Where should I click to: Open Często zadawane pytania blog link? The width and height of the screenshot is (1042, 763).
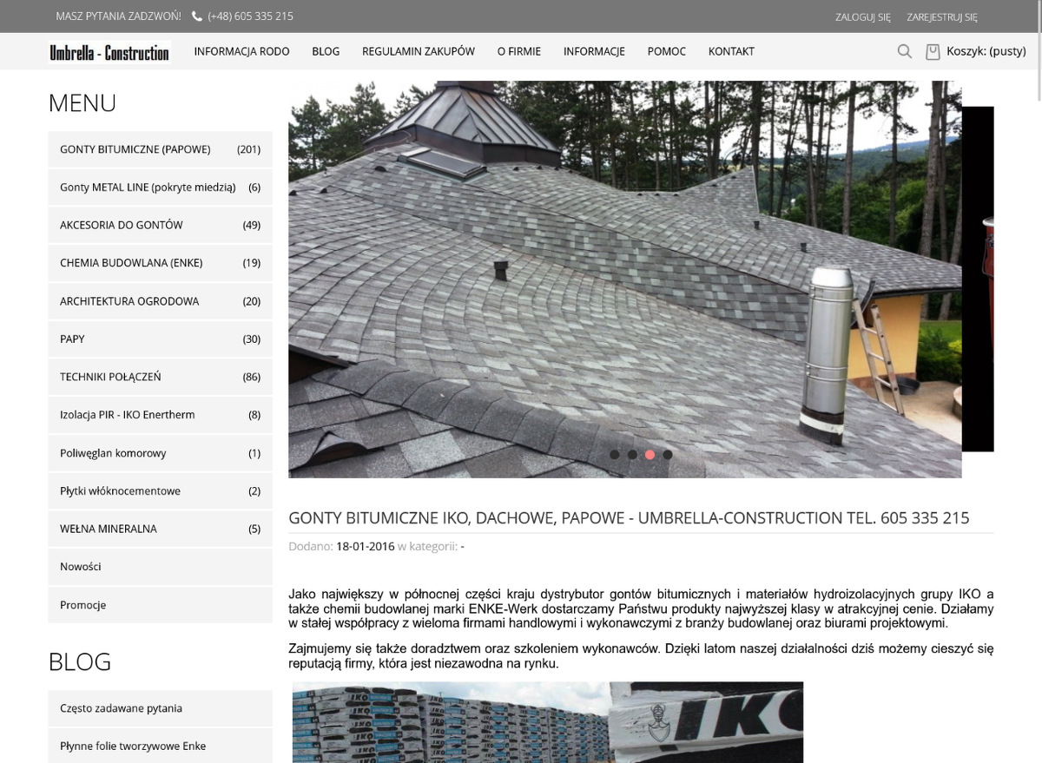point(161,708)
